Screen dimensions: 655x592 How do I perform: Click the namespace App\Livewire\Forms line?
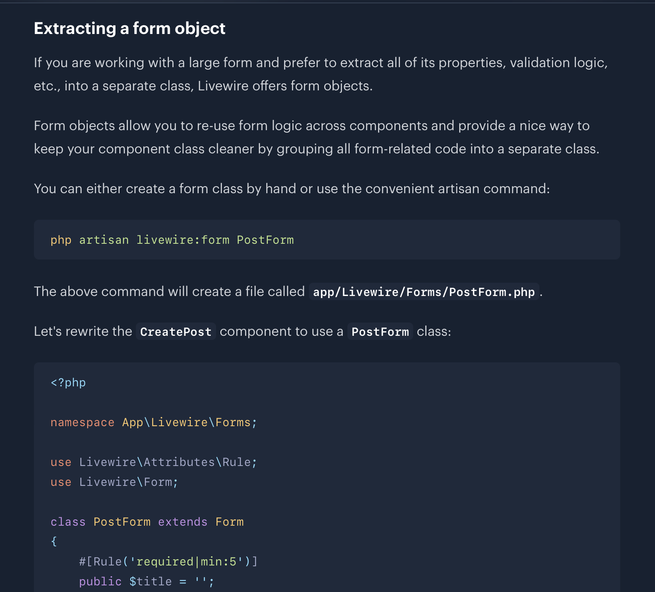tap(154, 422)
